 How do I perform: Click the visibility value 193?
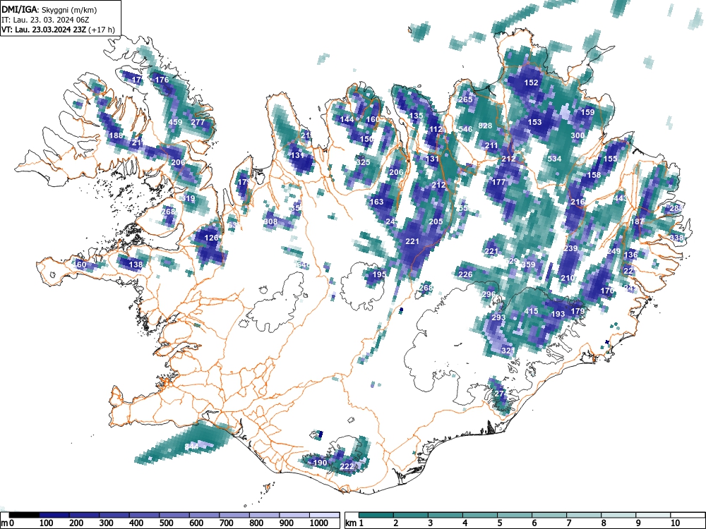558,314
